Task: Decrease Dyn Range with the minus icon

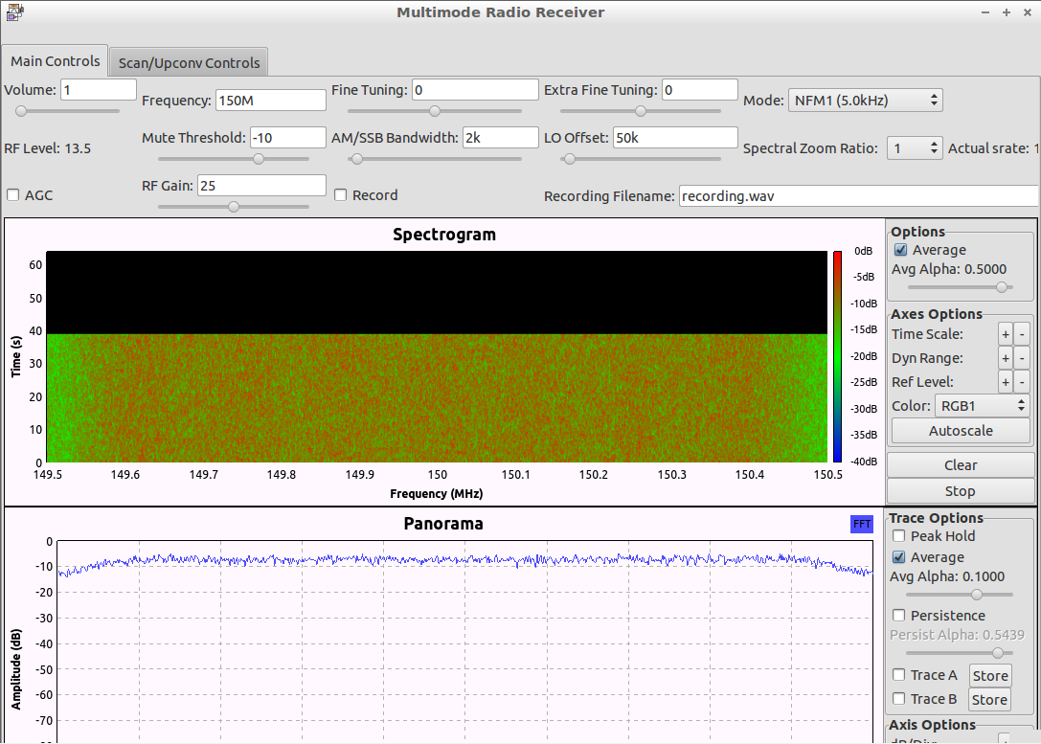Action: [x=1021, y=357]
